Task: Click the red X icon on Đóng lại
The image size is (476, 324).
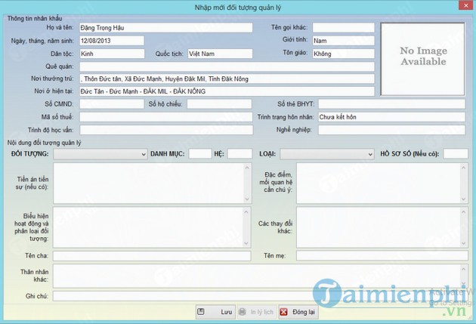Action: click(x=283, y=312)
